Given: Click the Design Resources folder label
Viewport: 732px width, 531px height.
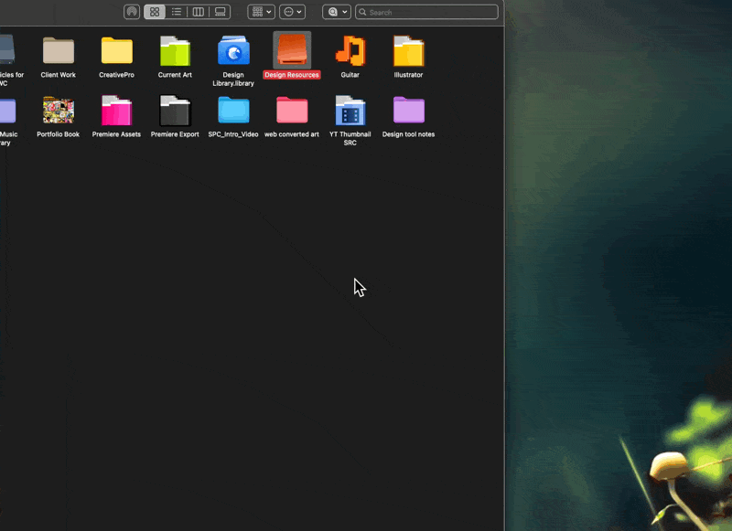Looking at the screenshot, I should click(292, 75).
